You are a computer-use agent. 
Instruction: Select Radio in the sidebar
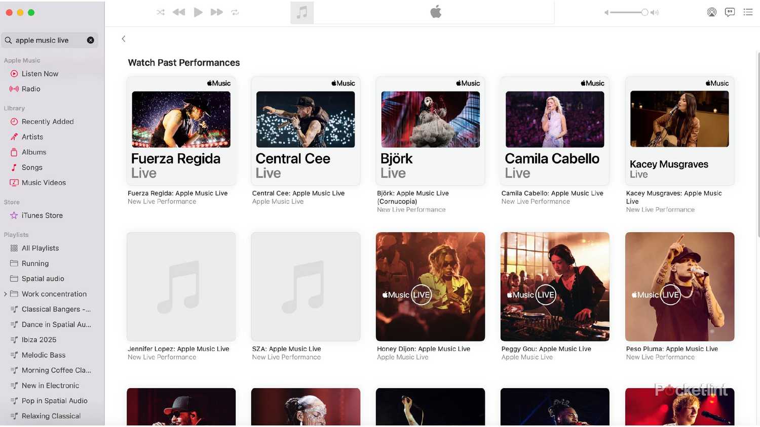pyautogui.click(x=31, y=89)
